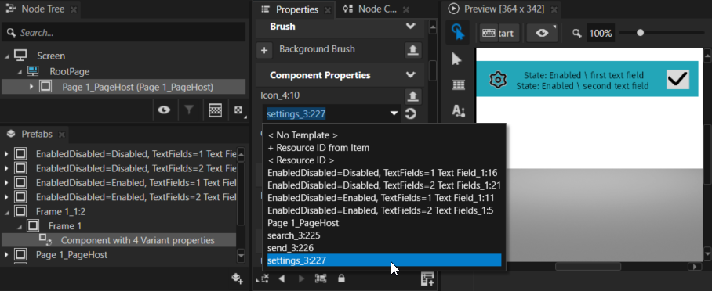
Task: Select the Screen tree item
Action: (51, 56)
